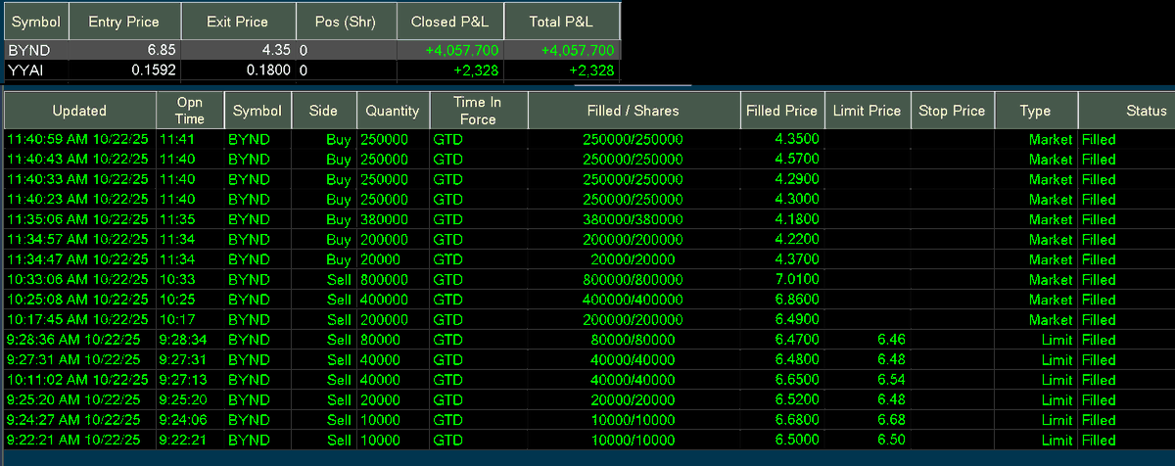
Task: Select the YYAI position row symbol
Action: 24,70
